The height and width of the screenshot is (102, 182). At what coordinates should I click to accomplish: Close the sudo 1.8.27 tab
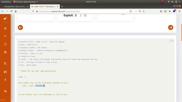(57, 7)
